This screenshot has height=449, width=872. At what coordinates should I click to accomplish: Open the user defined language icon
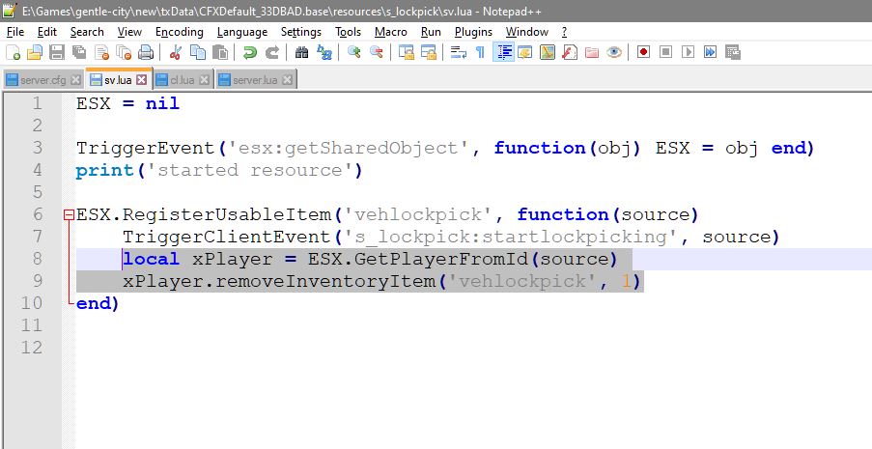pos(525,53)
